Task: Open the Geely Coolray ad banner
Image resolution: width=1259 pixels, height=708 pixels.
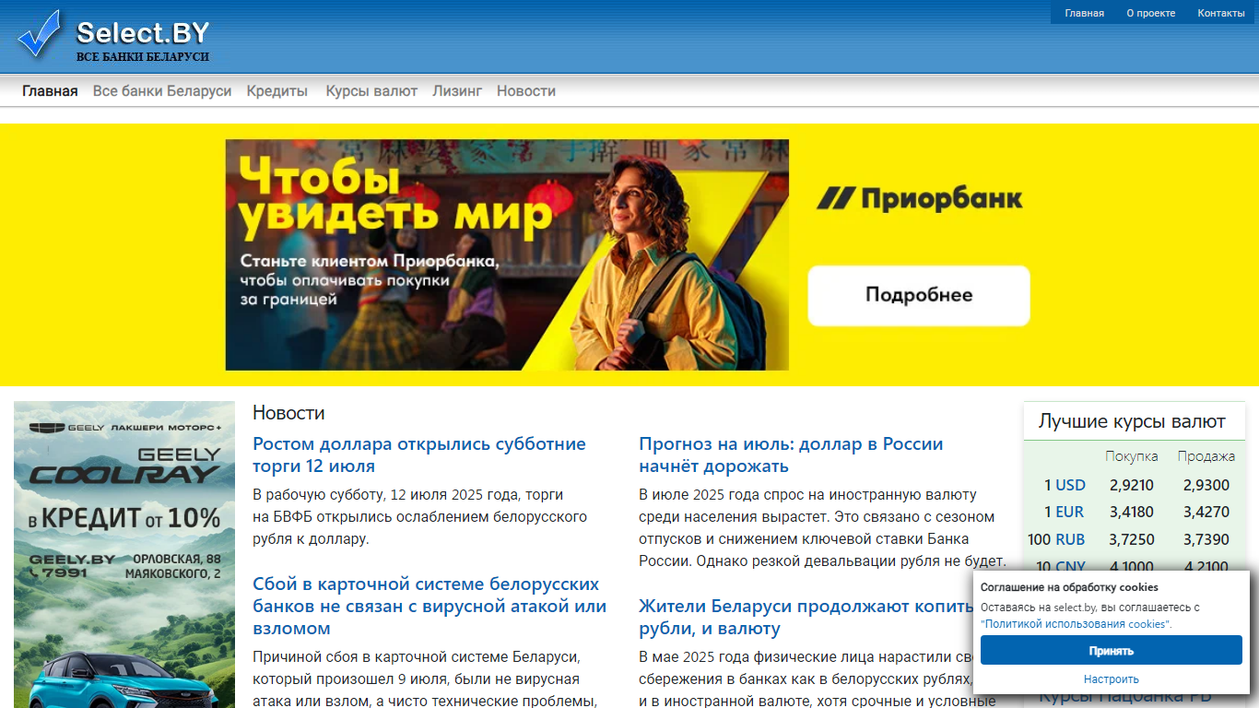Action: pyautogui.click(x=124, y=554)
